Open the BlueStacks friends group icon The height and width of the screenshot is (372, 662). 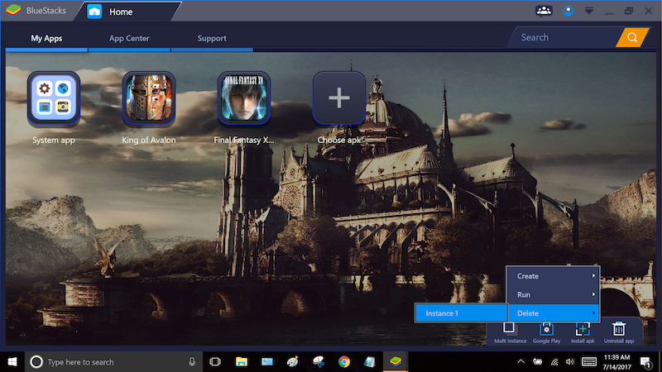click(x=544, y=11)
